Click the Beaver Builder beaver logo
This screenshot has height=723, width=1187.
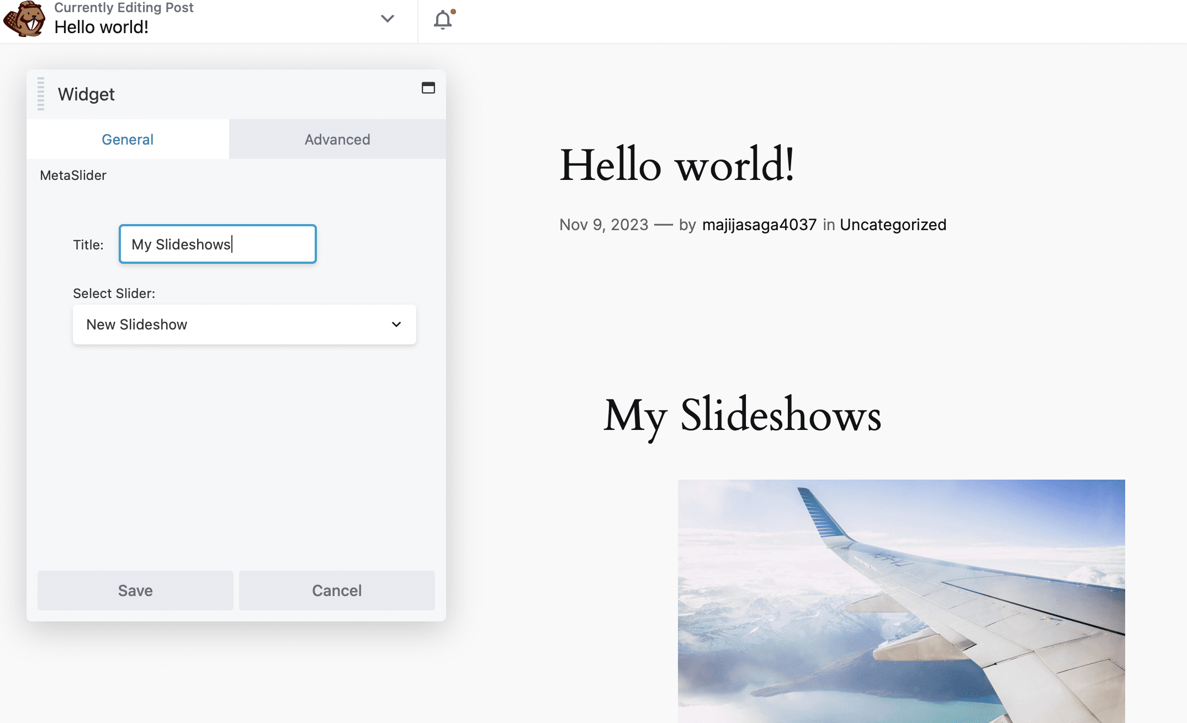(x=24, y=19)
